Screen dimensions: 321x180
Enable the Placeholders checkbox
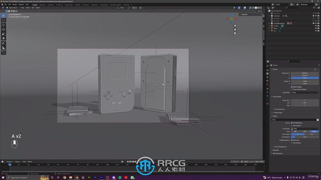point(292,143)
